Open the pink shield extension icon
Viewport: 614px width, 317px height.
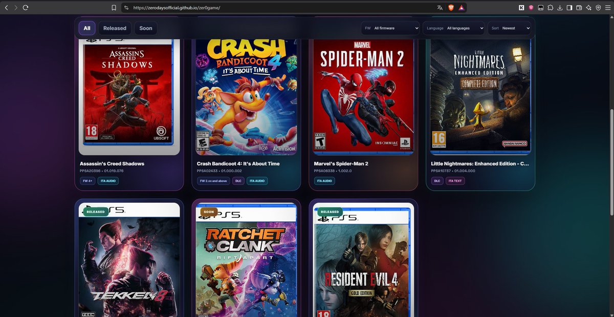(x=531, y=8)
